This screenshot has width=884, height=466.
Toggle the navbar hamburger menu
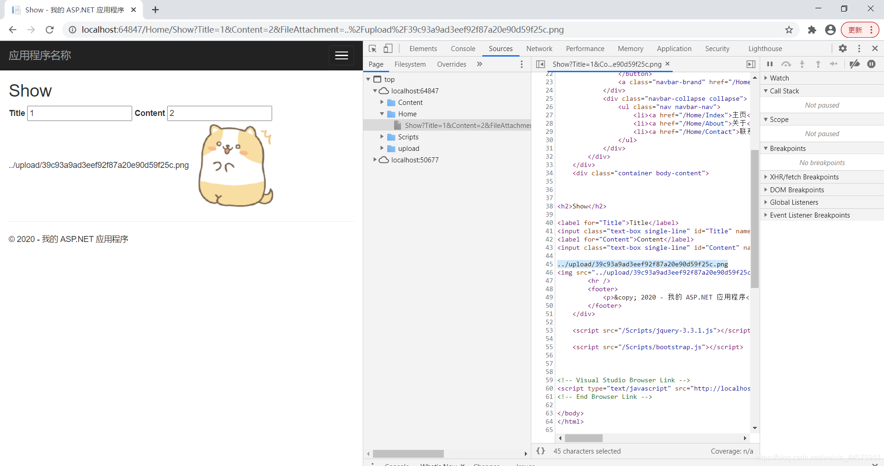tap(341, 56)
